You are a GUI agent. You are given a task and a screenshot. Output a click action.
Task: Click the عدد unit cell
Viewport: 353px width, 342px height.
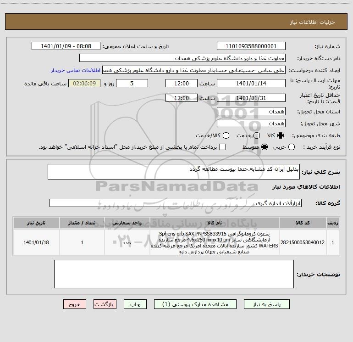pos(127,242)
